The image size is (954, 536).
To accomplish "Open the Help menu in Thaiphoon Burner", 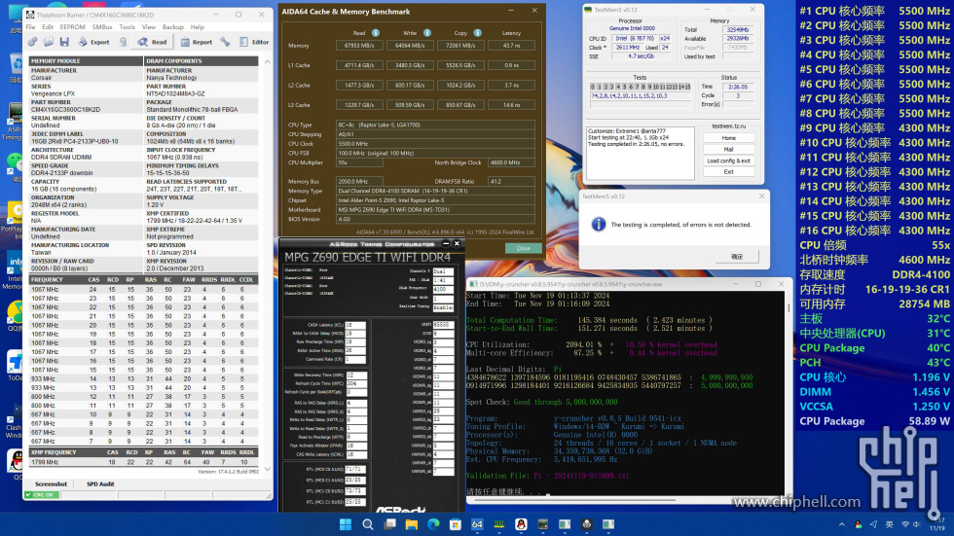I will [197, 27].
